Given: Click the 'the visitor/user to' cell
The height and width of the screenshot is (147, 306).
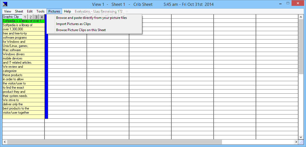Looking at the screenshot, I should click(x=24, y=83).
